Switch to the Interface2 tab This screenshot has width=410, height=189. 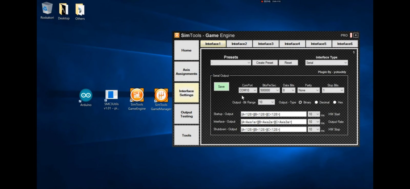pyautogui.click(x=239, y=44)
